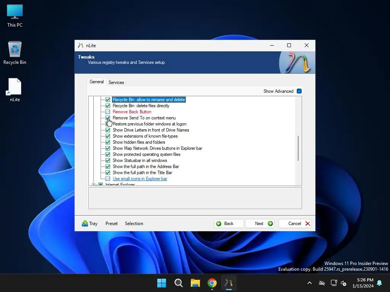Image resolution: width=390 pixels, height=292 pixels.
Task: Maximize the nLite window
Action: (289, 45)
